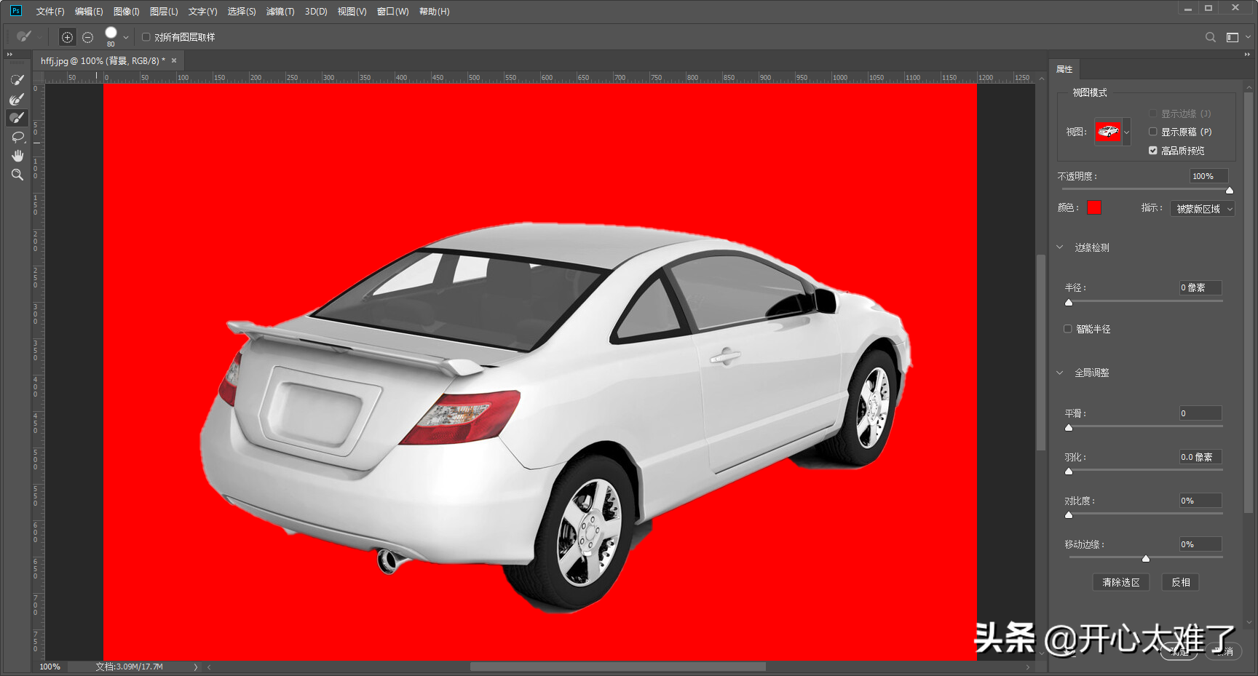Click the 清除选区 button
Screen dimensions: 1258x676
pos(1120,582)
